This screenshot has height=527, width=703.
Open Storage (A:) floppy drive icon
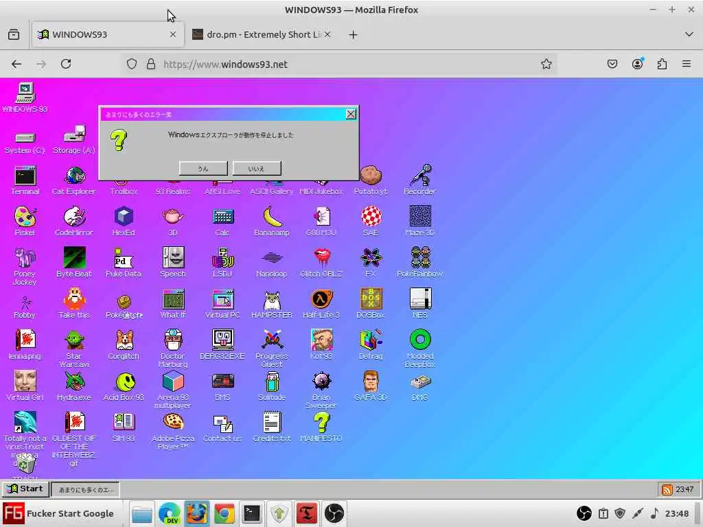click(x=74, y=140)
